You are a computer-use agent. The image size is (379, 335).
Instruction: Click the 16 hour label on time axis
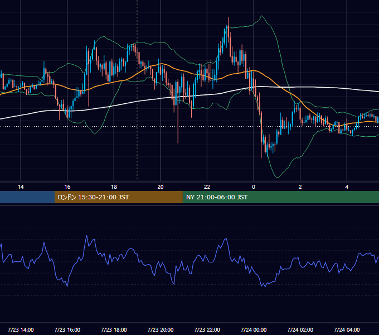click(67, 187)
